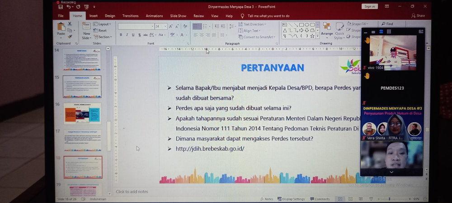Toggle Bold formatting
The width and height of the screenshot is (452, 203).
[x=121, y=35]
